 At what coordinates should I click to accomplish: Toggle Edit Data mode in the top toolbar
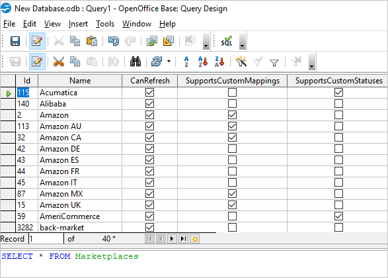coord(37,41)
